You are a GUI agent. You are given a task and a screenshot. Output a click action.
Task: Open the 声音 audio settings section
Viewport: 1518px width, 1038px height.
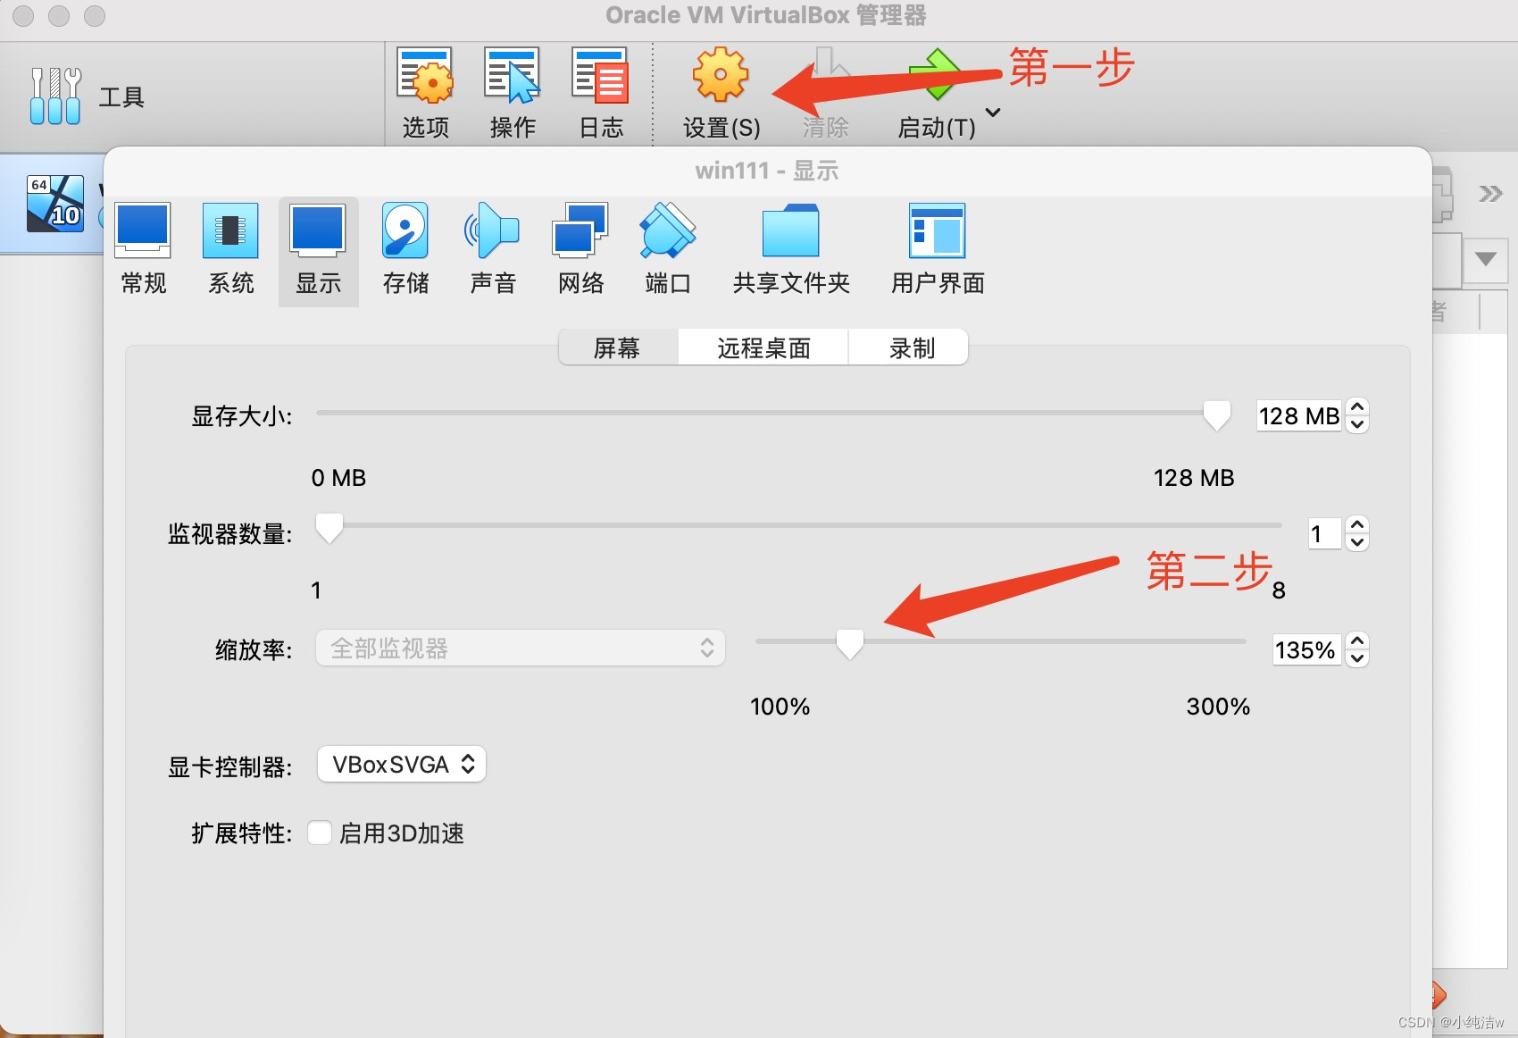493,250
